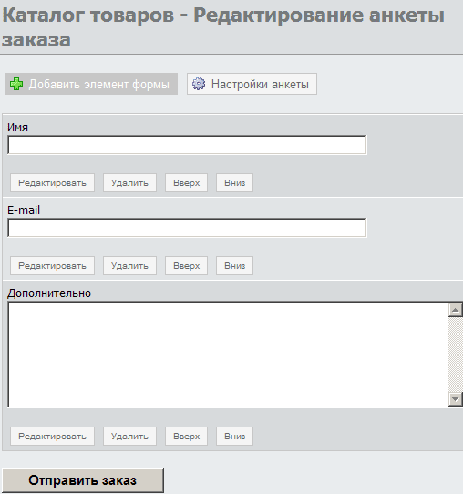Click the textarea scrollbar down arrow
Viewport: 463px width, 494px height.
(455, 399)
